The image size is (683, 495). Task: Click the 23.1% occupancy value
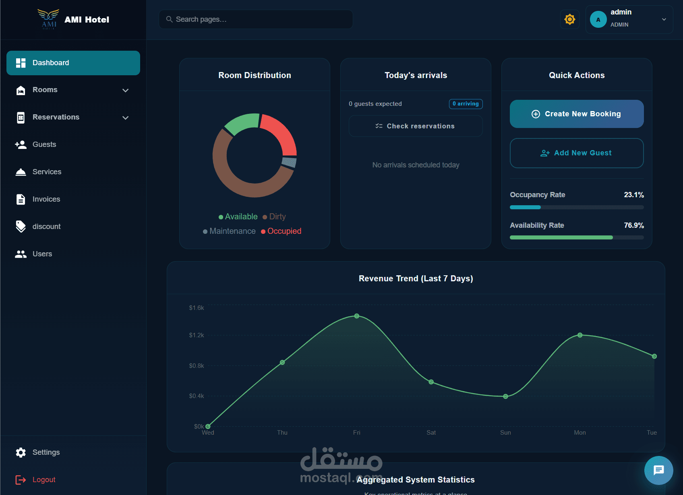(634, 195)
